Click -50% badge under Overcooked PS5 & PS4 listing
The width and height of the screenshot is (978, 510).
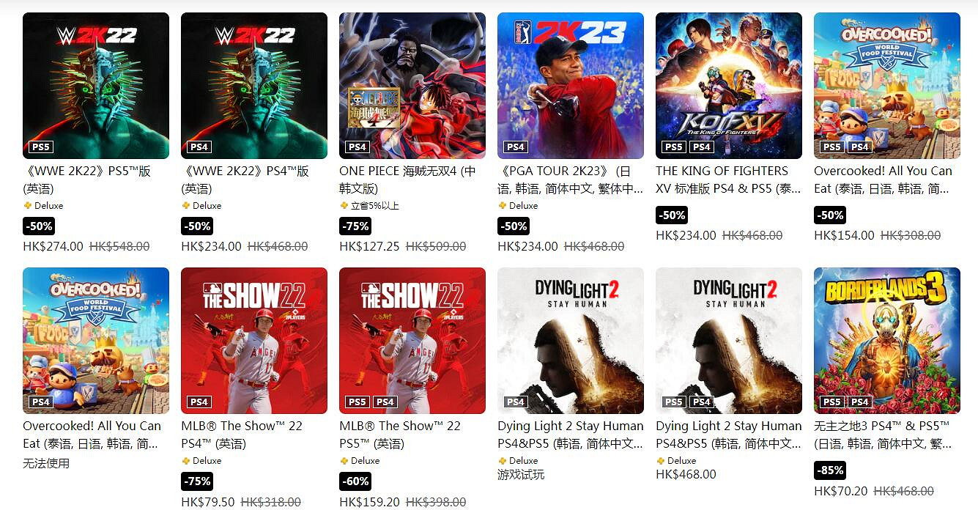coord(830,215)
